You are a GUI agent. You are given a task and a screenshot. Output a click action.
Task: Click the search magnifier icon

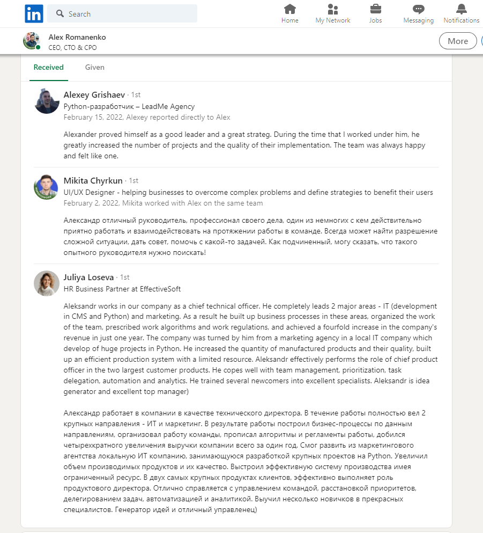(x=60, y=14)
